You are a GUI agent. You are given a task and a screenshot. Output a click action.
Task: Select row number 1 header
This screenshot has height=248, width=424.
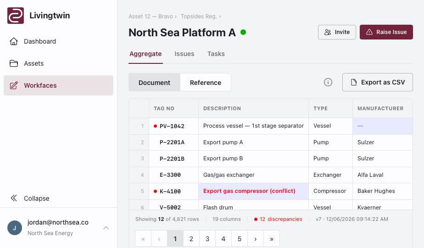coord(139,126)
